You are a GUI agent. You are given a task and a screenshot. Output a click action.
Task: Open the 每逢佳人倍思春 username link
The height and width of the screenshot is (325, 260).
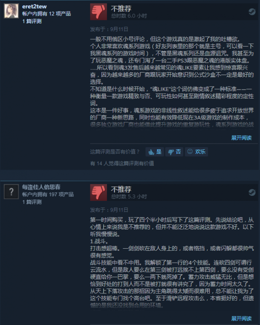coord(41,187)
